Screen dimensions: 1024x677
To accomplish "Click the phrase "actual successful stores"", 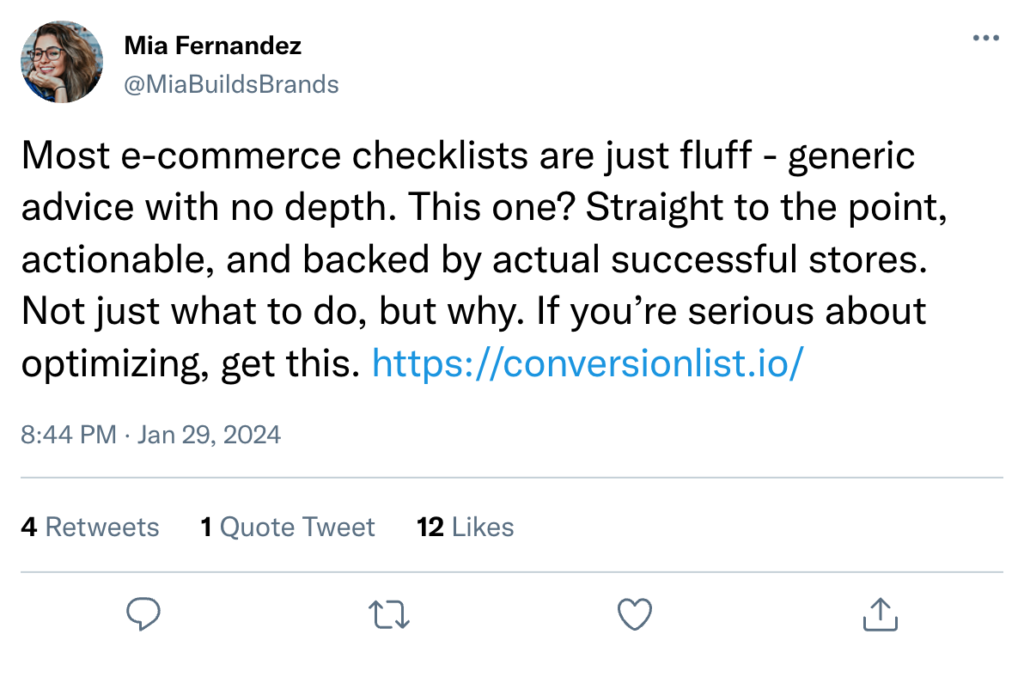I will point(713,261).
